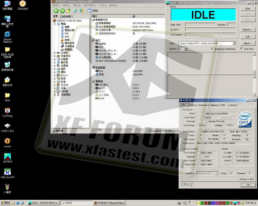Select the CPUZ 1.39.2 desktop icon

[8, 128]
